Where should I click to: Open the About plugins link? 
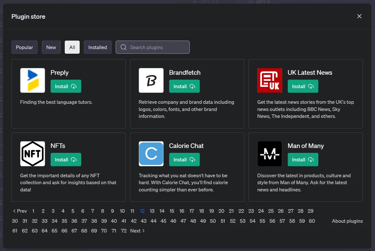pyautogui.click(x=347, y=221)
